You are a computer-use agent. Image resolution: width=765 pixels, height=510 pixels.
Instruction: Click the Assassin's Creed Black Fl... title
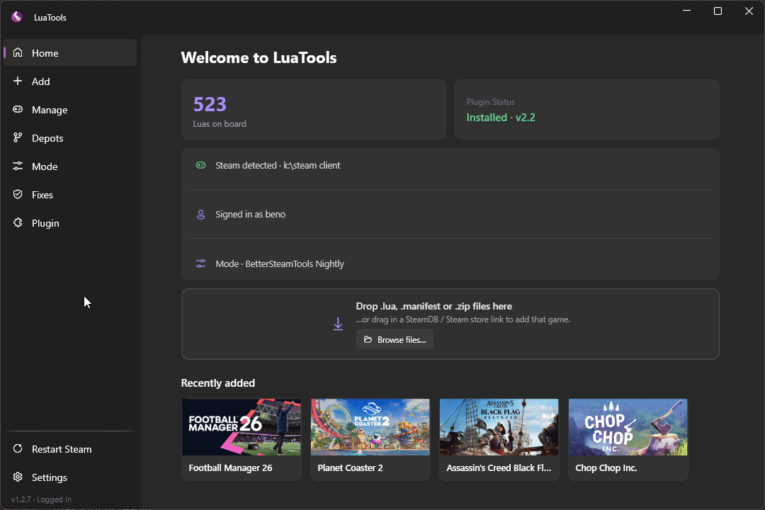click(499, 467)
